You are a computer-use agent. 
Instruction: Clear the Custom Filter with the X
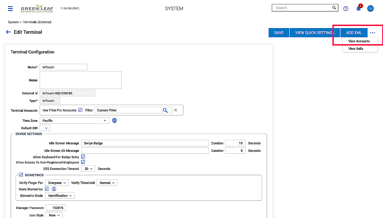click(176, 110)
